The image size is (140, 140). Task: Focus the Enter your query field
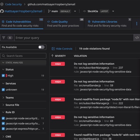[74, 38]
